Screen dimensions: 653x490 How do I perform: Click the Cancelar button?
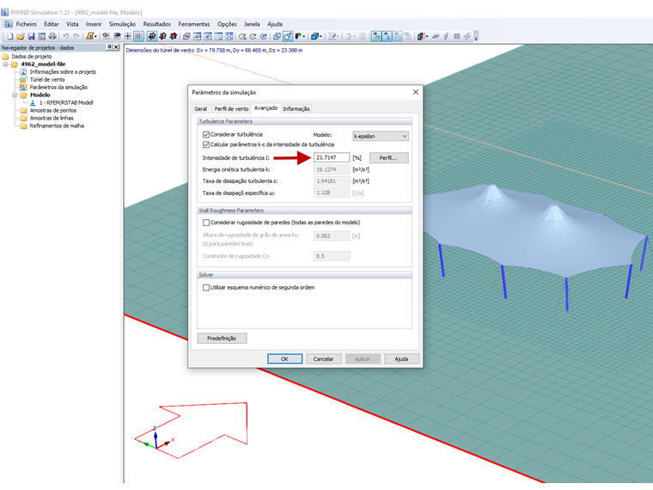pyautogui.click(x=324, y=358)
